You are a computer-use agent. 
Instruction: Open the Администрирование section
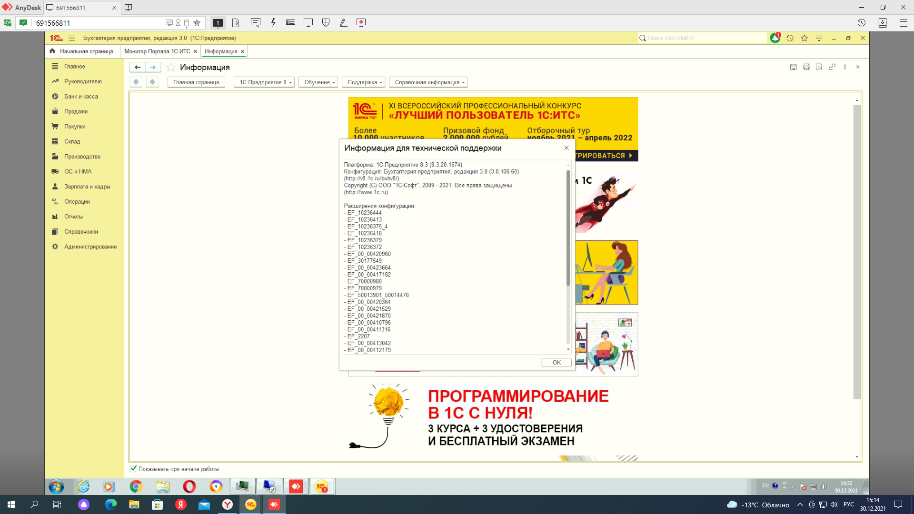pyautogui.click(x=90, y=247)
